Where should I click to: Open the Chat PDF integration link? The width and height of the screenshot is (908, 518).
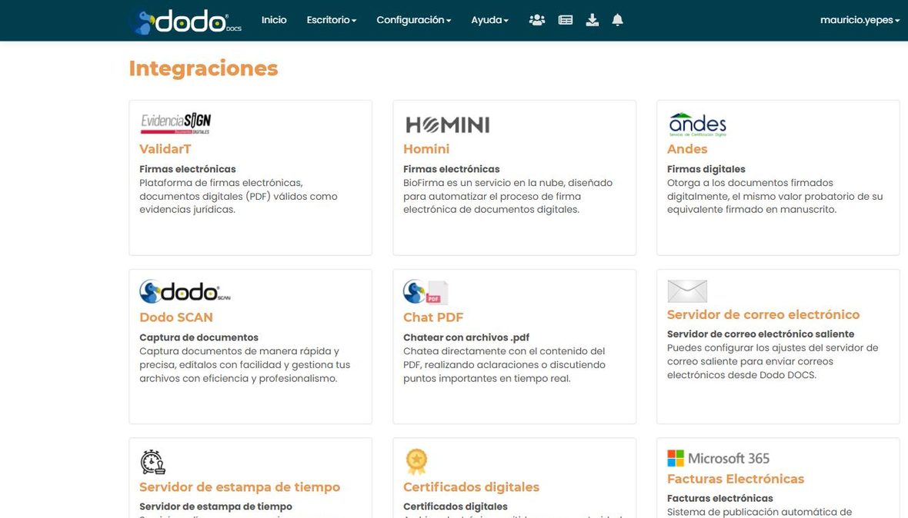tap(433, 317)
